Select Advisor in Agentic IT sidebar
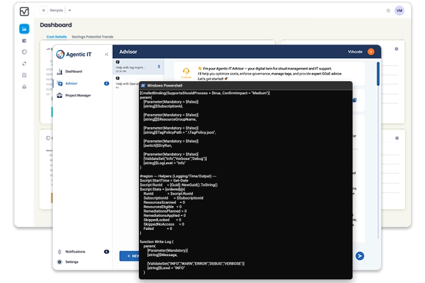The height and width of the screenshot is (283, 425). [x=72, y=83]
